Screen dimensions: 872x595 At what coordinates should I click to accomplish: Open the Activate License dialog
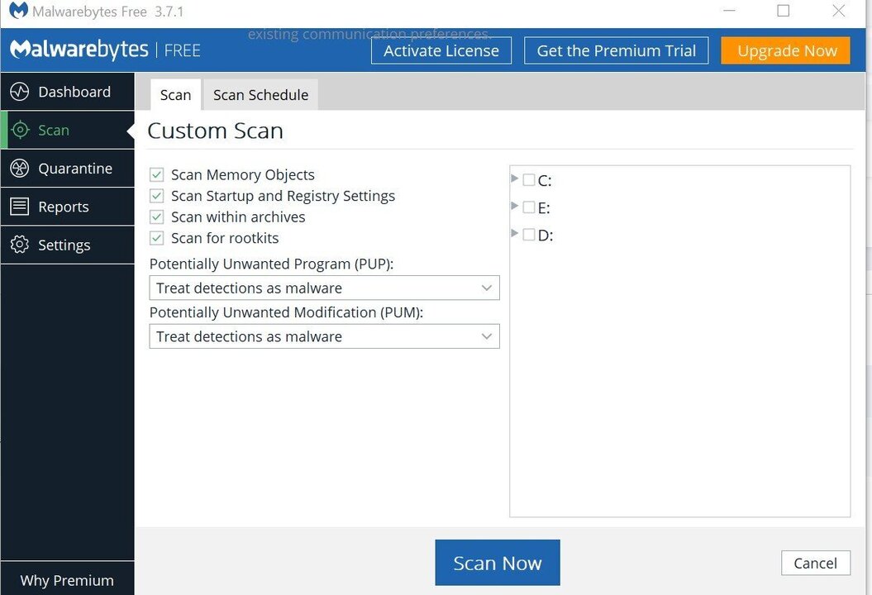(441, 50)
